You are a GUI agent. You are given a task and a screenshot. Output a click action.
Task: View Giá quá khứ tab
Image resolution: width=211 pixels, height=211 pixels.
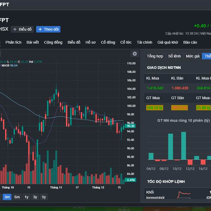point(168,43)
